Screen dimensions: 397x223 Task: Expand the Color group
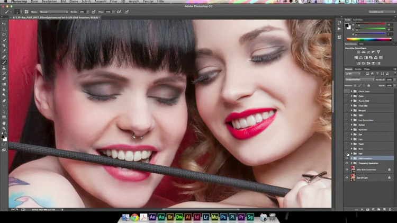351,96
